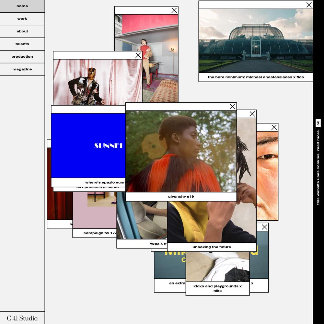Open the Givenchy portrait image
This screenshot has height=324, width=324.
click(x=181, y=151)
